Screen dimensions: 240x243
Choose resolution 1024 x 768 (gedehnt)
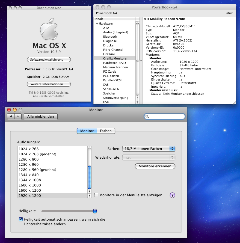(53, 154)
